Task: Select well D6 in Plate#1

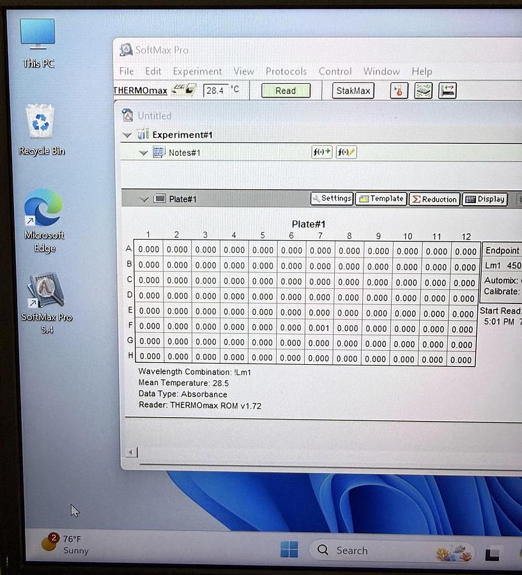Action: [291, 297]
